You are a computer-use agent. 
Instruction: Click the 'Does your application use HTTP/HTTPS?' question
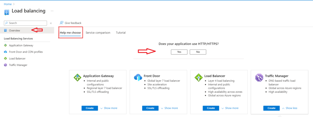click(188, 44)
